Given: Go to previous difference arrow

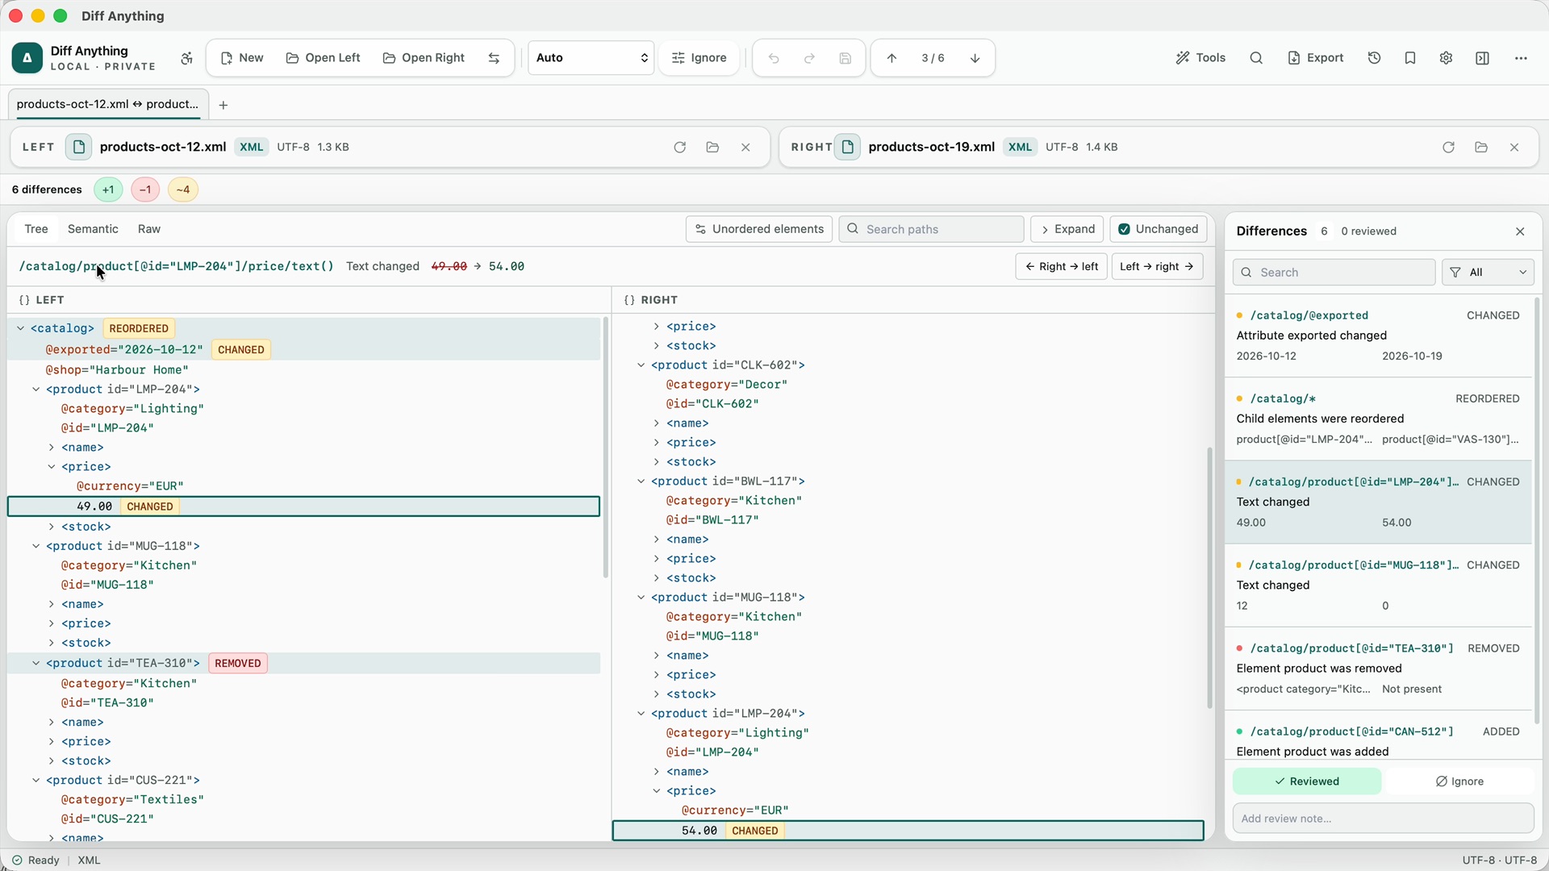Looking at the screenshot, I should click(891, 58).
